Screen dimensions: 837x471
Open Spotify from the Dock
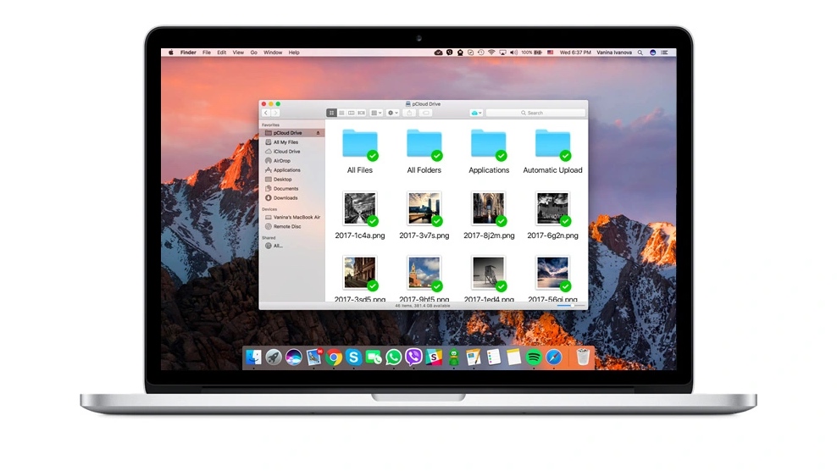pos(534,357)
